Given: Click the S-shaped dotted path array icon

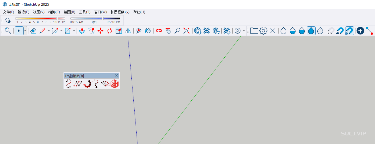Looking at the screenshot, I should pyautogui.click(x=68, y=84).
